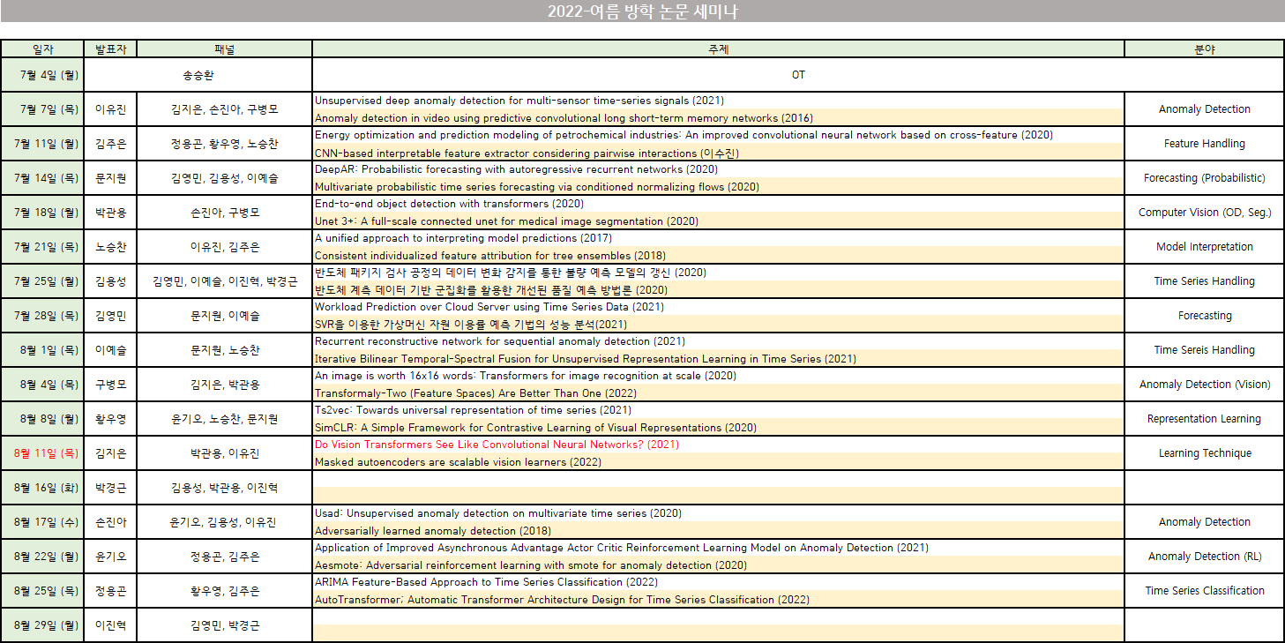The width and height of the screenshot is (1285, 643).
Task: Select the 'Model Interpretation' field cell
Action: pyautogui.click(x=1204, y=247)
